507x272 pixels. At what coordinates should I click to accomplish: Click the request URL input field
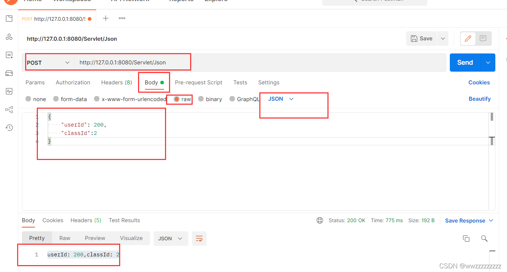tap(260, 63)
